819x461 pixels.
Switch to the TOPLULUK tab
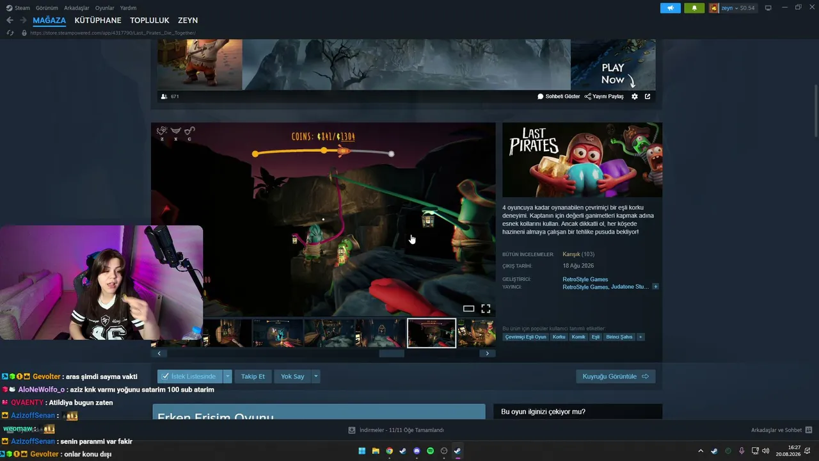pyautogui.click(x=150, y=20)
